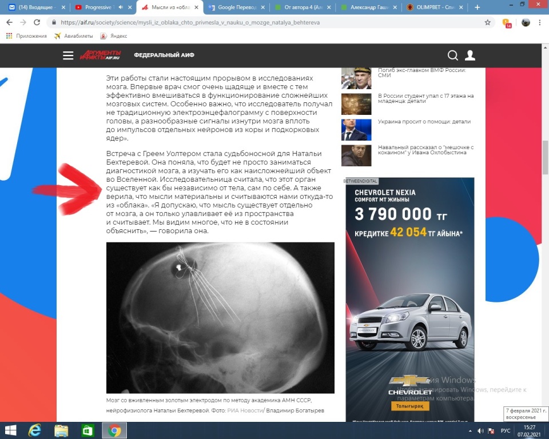This screenshot has height=439, width=549.
Task: Open the ФЕДЕРАЛЬНЫЙ АИФ edition selector
Action: (x=164, y=55)
